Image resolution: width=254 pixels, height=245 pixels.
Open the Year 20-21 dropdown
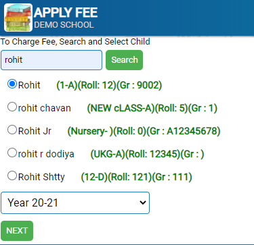coord(75,202)
